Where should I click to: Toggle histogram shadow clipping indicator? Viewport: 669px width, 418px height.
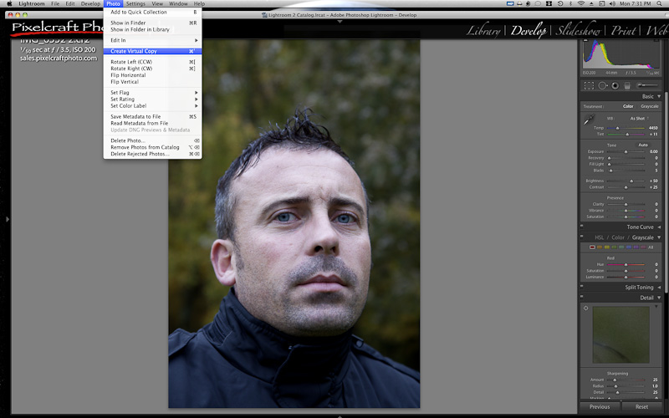pos(586,40)
